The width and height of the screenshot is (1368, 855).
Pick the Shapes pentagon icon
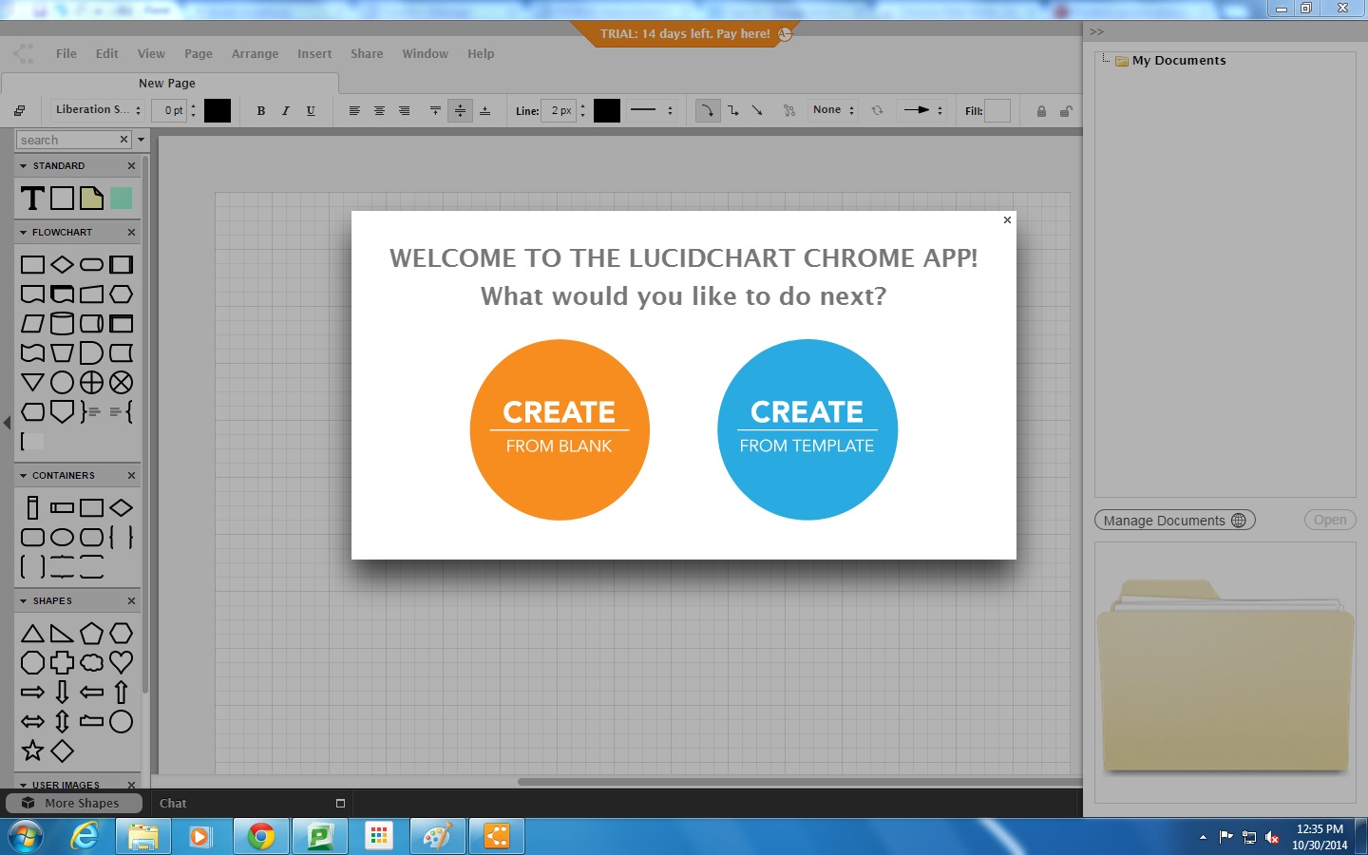[x=91, y=633]
